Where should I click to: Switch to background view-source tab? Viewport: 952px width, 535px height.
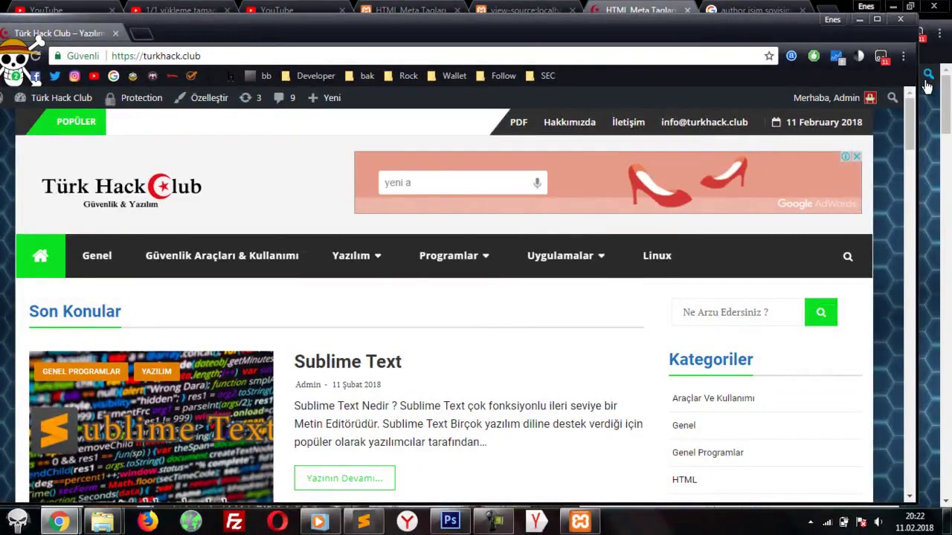[x=524, y=10]
